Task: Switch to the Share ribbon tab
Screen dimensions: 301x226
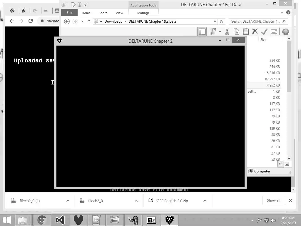Action: 103,13
